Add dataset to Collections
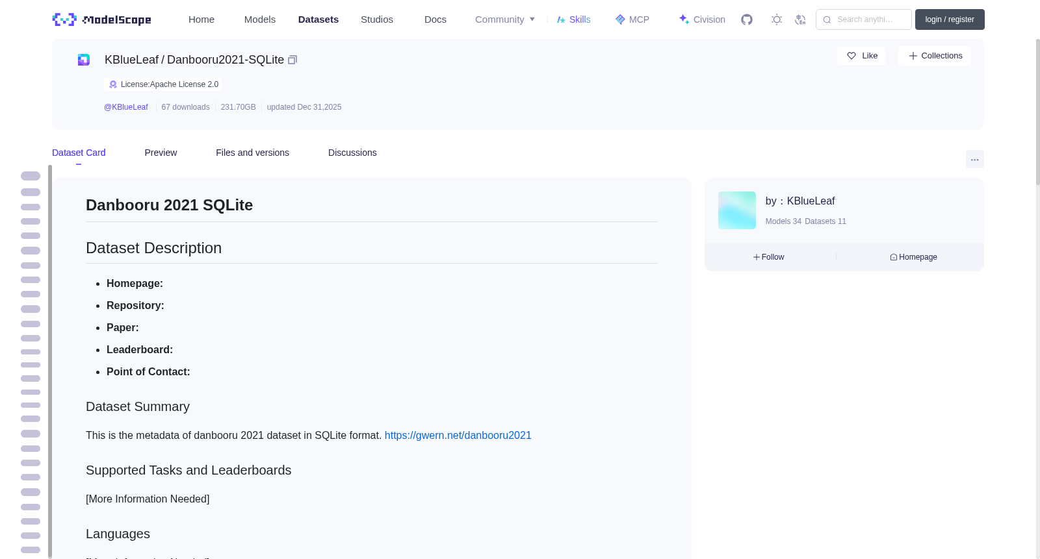The width and height of the screenshot is (1040, 559). coord(935,56)
